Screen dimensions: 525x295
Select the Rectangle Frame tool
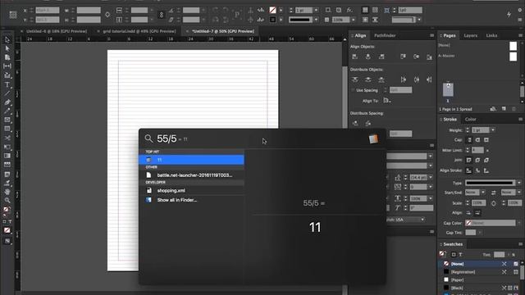[x=7, y=120]
